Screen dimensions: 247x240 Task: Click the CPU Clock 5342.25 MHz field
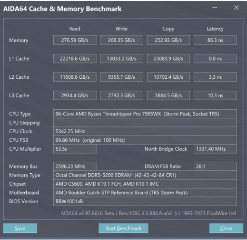tap(145, 131)
